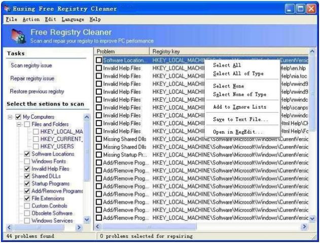Click Repair registry issue task
Viewport: 320px width, 243px height.
(32, 78)
